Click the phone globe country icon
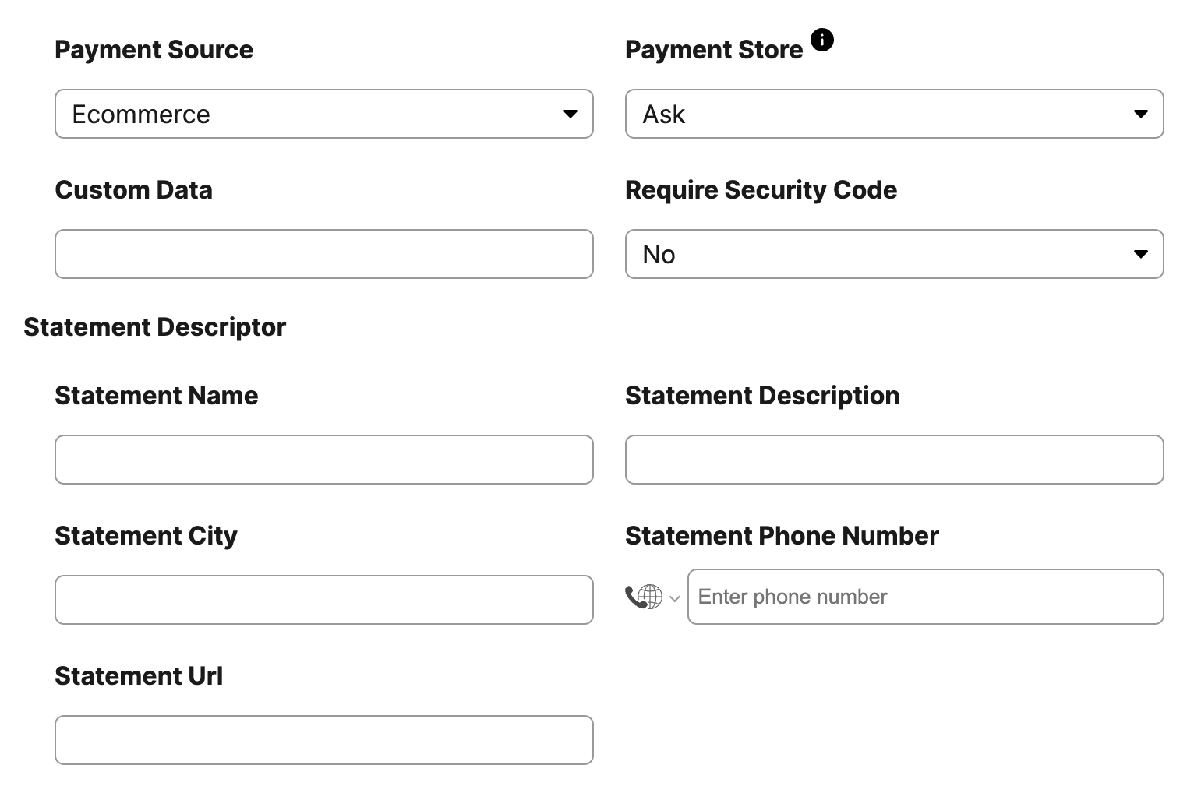This screenshot has height=793, width=1194. (x=644, y=597)
